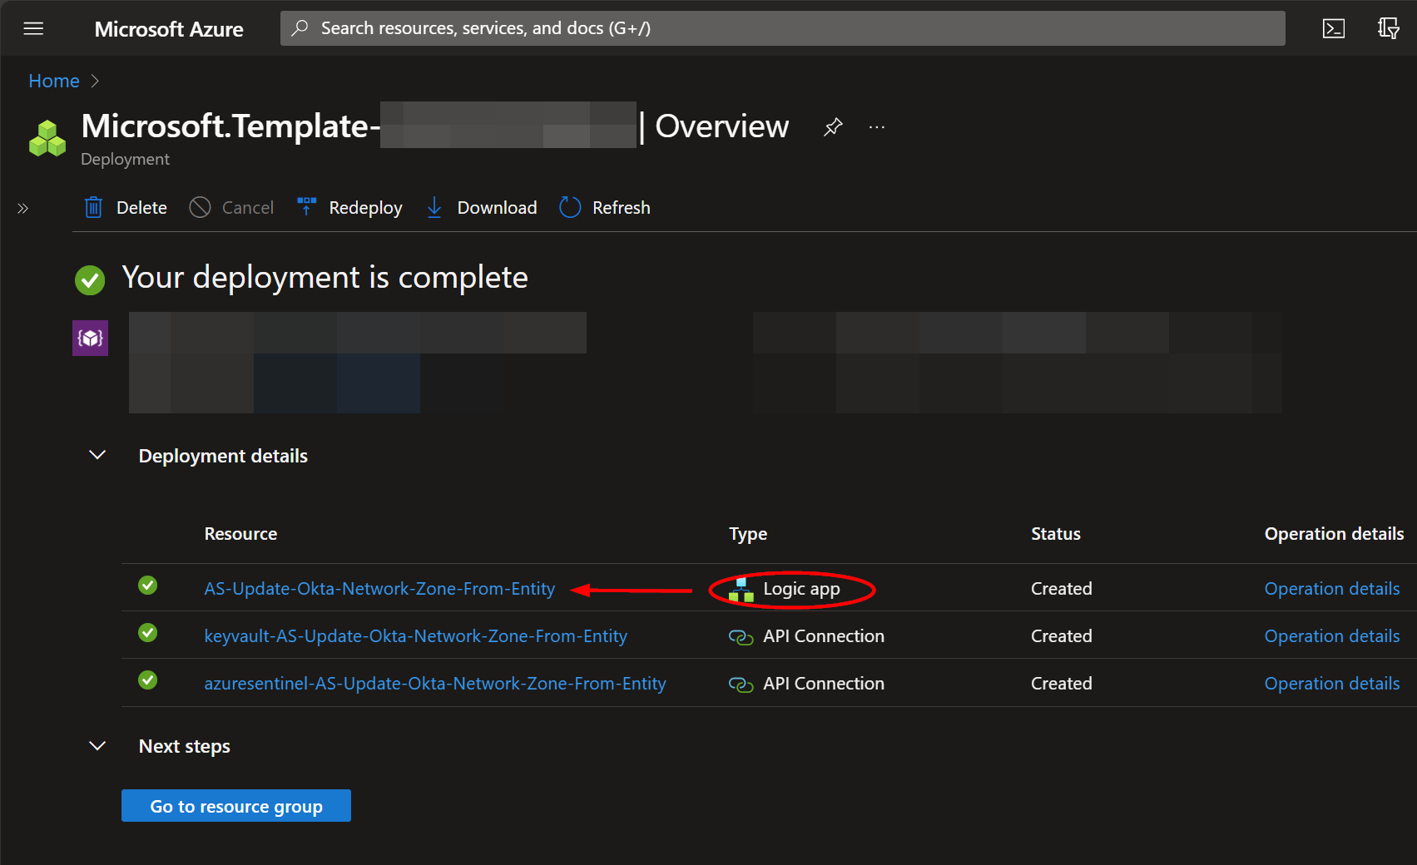Click API Connection text in keyvault row
This screenshot has width=1417, height=865.
point(824,636)
